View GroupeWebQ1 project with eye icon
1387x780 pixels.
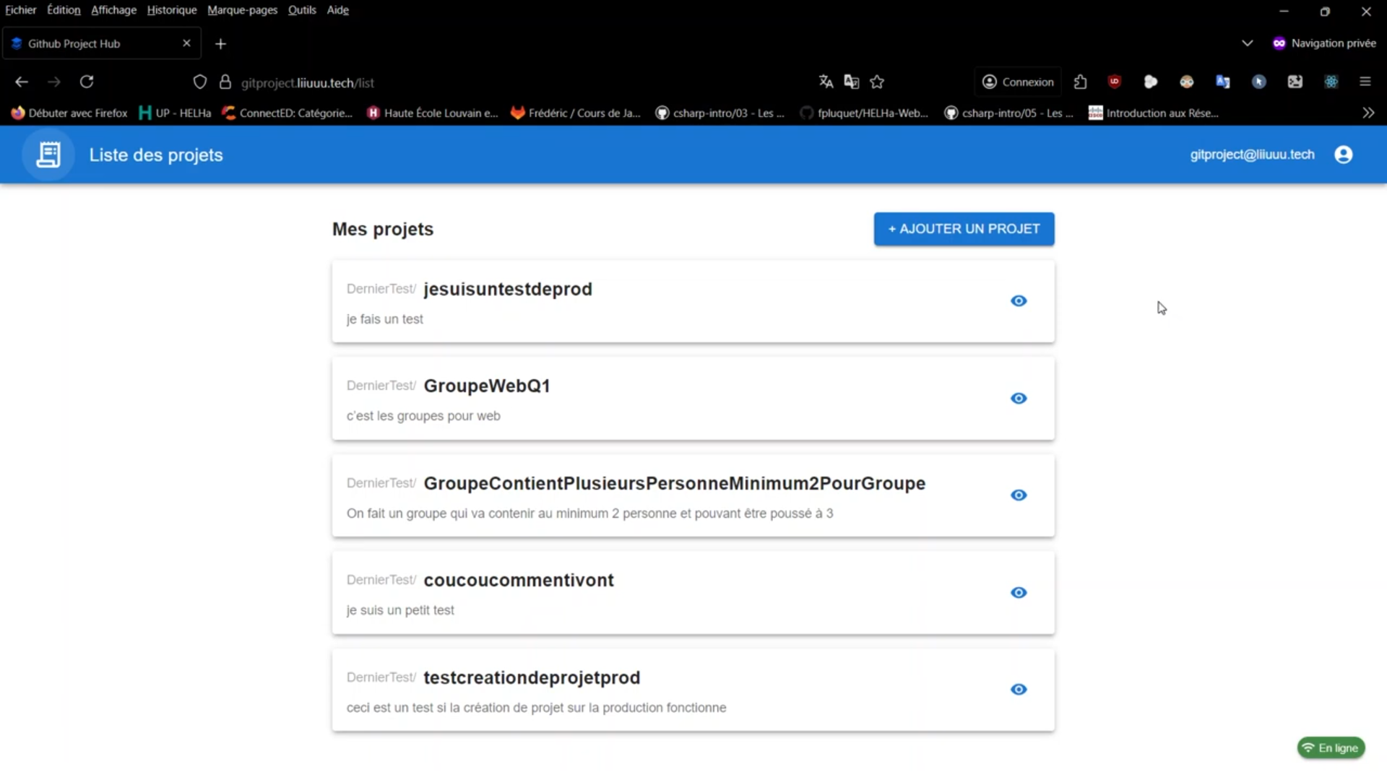(x=1019, y=399)
